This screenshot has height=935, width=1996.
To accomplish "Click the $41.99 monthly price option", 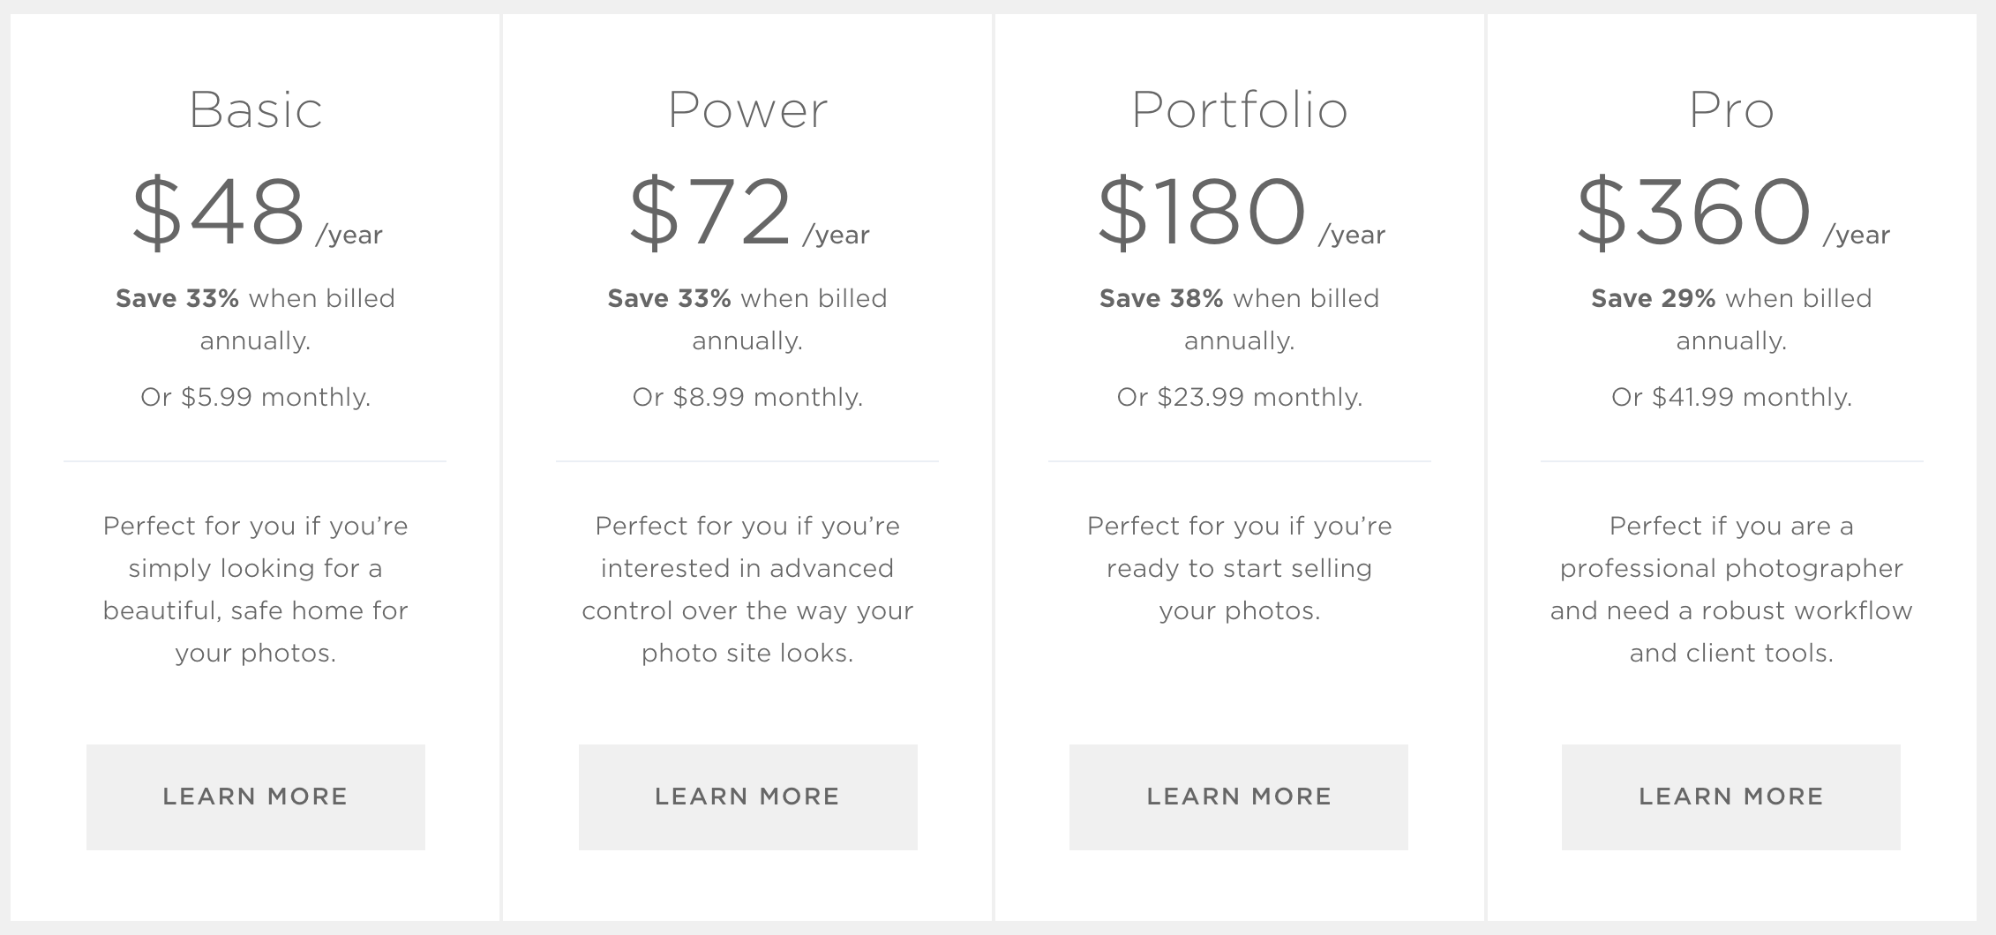I will tap(1730, 397).
